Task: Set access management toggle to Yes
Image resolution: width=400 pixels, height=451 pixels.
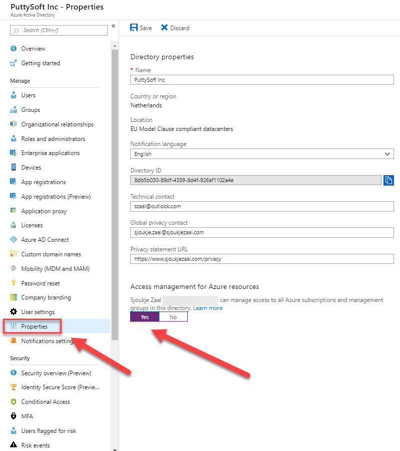Action: tap(145, 317)
